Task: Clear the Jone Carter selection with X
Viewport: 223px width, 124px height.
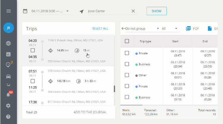Action: (133, 11)
